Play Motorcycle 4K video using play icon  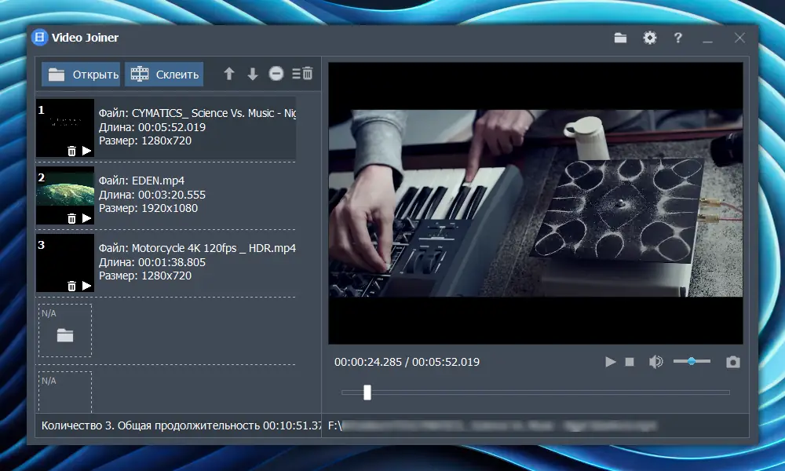click(86, 286)
